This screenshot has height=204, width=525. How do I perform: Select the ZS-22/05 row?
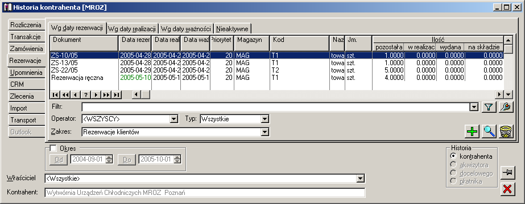tap(276, 70)
